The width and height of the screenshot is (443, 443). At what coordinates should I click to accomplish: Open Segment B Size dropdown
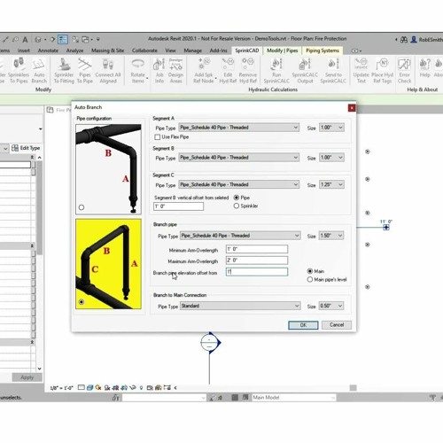tap(331, 158)
